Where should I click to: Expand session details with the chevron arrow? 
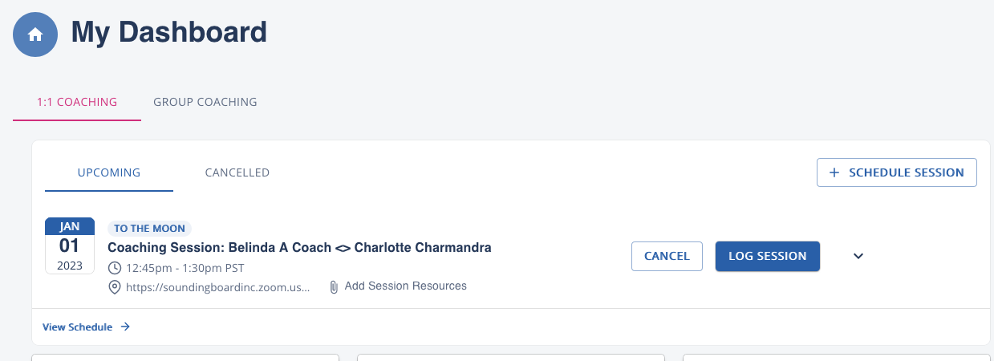[858, 256]
